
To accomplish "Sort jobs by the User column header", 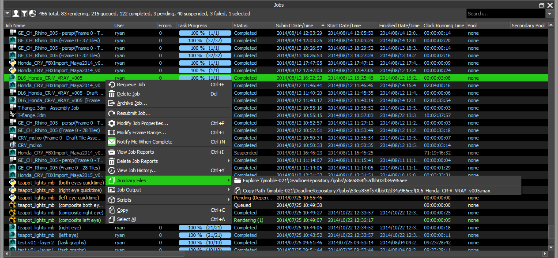I will point(135,26).
